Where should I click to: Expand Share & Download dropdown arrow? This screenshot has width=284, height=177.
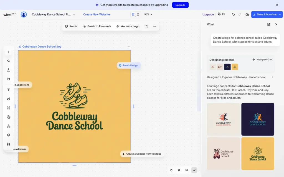coord(280,14)
